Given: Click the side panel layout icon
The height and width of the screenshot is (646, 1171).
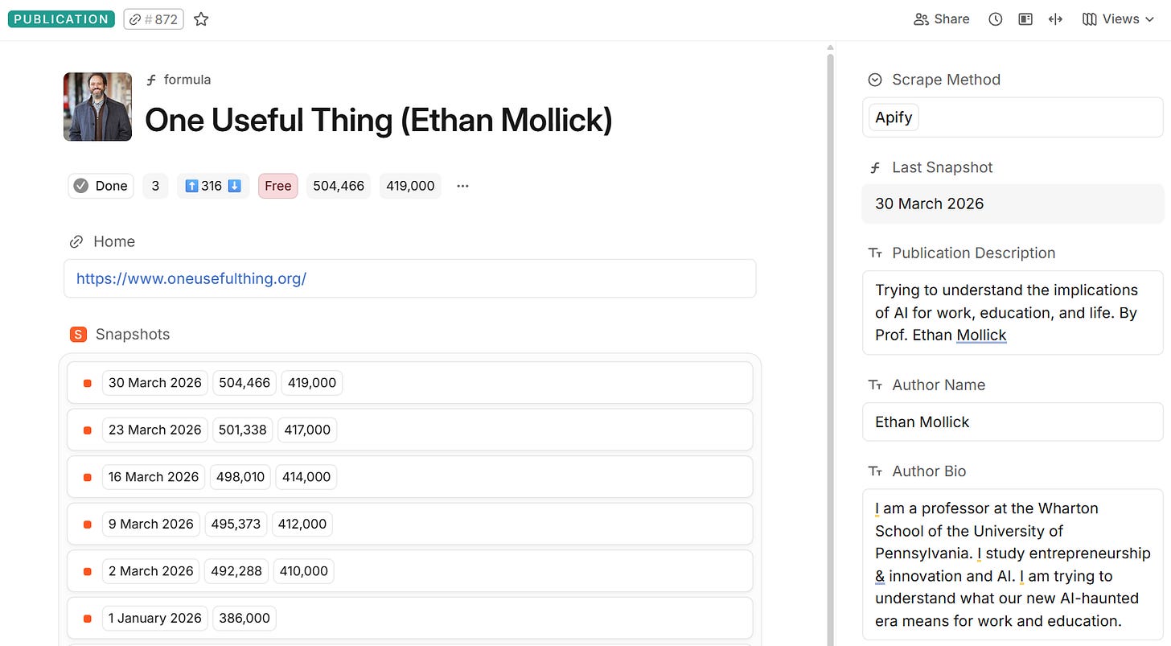Looking at the screenshot, I should [x=1025, y=19].
